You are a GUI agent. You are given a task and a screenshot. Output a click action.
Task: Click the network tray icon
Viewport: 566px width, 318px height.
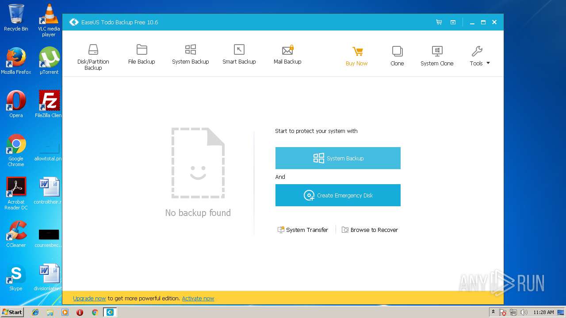click(513, 312)
